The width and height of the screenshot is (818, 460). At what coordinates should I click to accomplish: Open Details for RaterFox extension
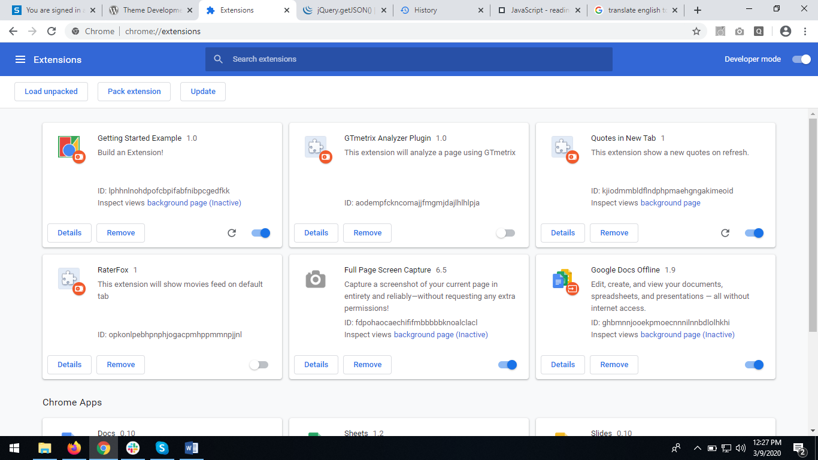coord(69,365)
